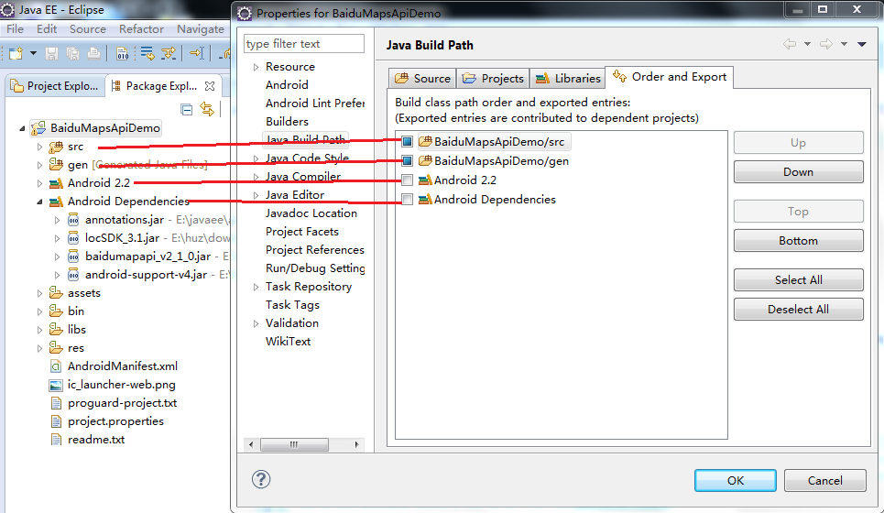Viewport: 884px width, 513px height.
Task: Expand the libs folder
Action: coord(39,330)
